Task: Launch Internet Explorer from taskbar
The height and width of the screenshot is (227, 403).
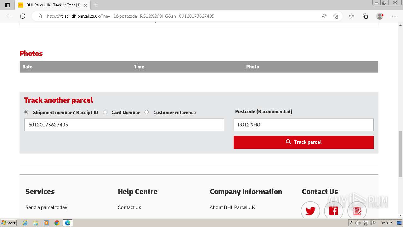Action: click(25, 223)
